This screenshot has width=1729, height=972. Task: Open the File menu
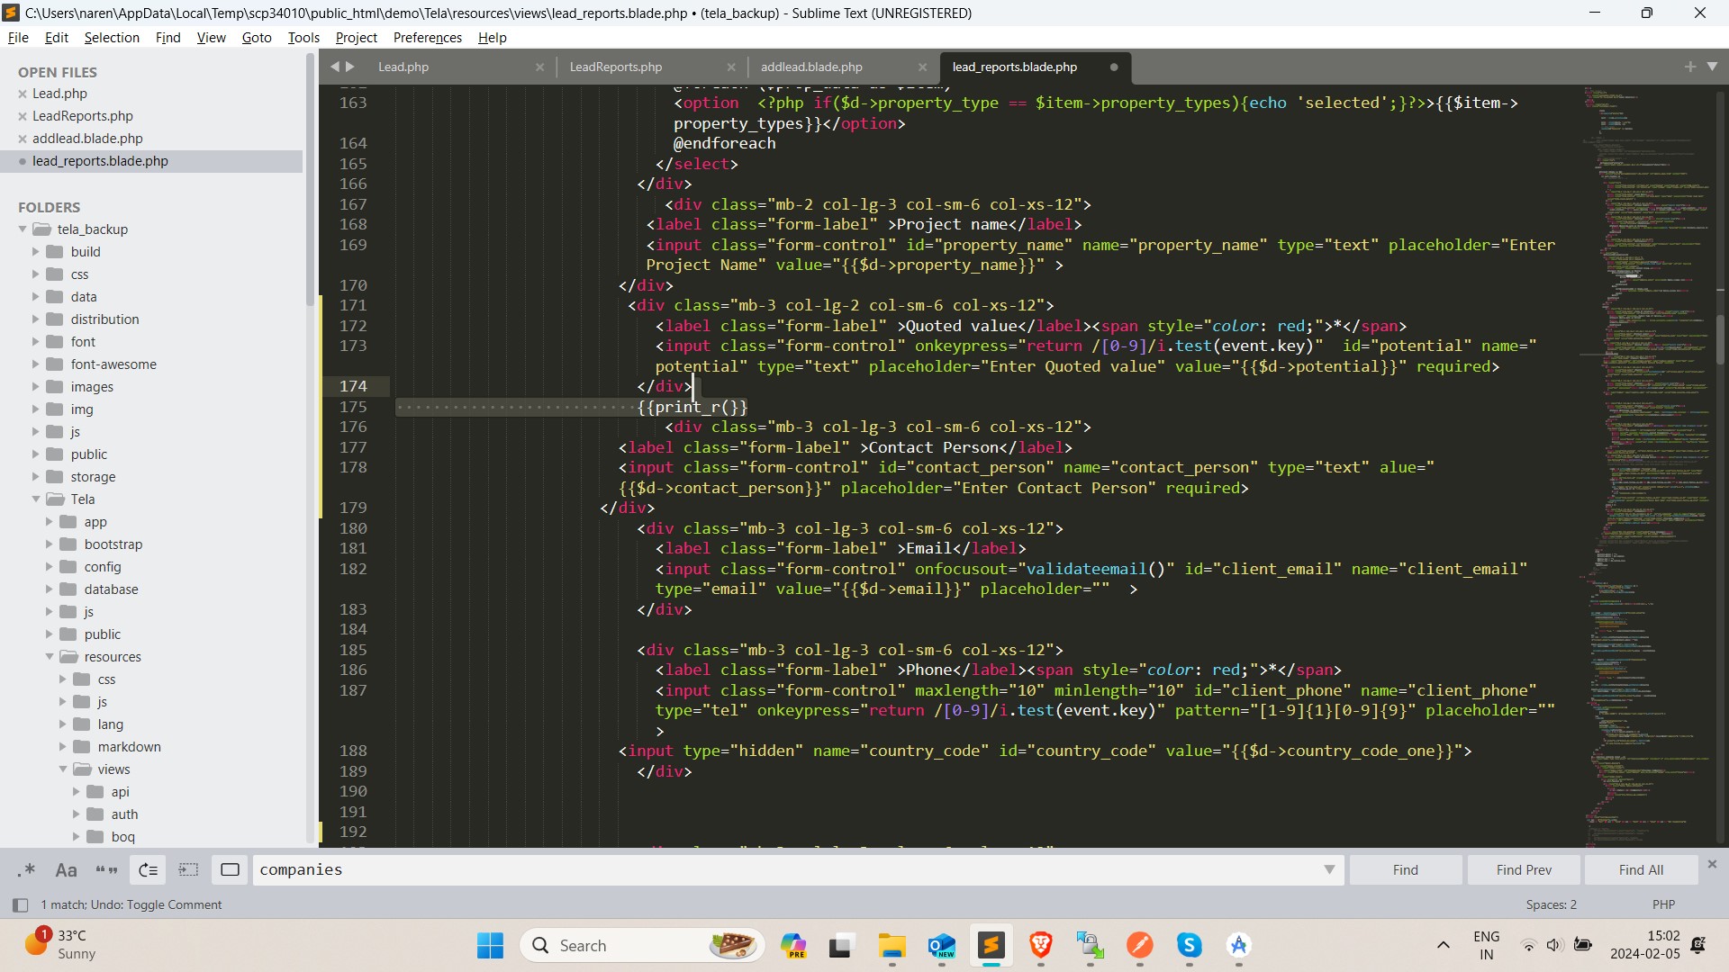tap(18, 37)
